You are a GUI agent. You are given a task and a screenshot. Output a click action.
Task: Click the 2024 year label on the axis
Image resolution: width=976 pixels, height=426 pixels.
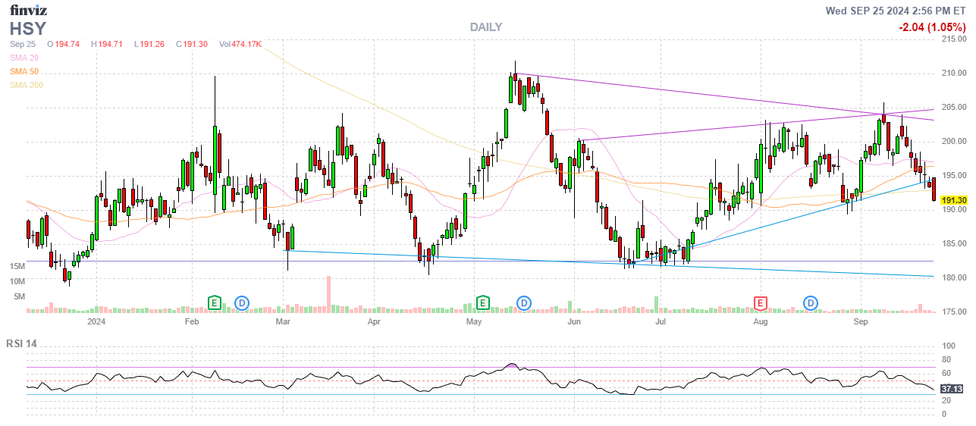tap(96, 322)
